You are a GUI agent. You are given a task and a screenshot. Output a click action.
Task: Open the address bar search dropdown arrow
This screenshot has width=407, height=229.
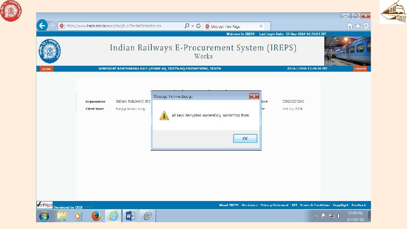point(192,26)
